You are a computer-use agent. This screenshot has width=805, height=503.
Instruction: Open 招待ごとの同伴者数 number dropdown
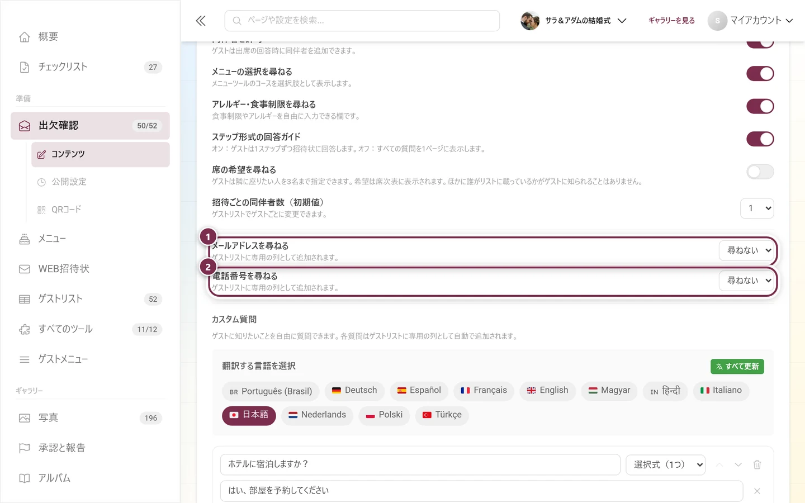757,208
